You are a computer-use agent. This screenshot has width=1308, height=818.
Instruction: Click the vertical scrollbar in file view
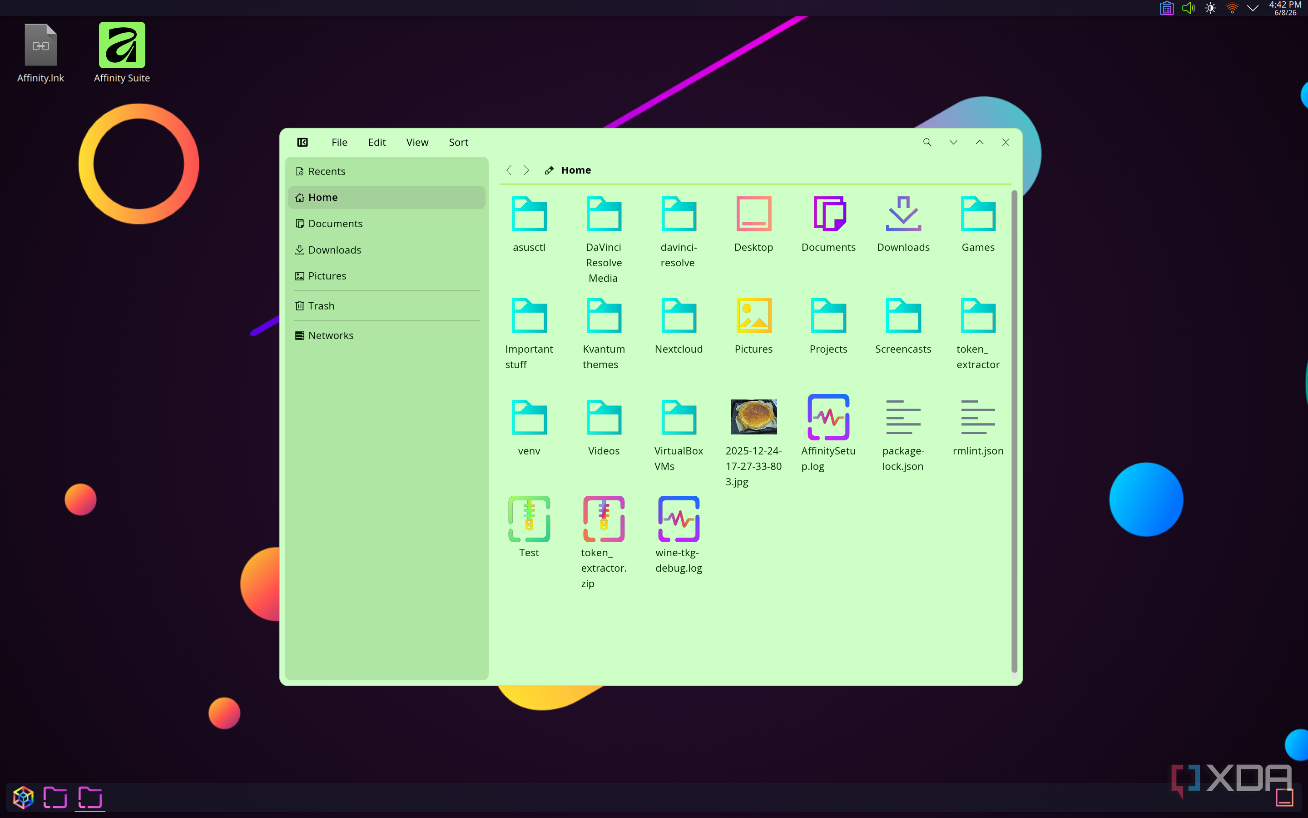pyautogui.click(x=1014, y=432)
